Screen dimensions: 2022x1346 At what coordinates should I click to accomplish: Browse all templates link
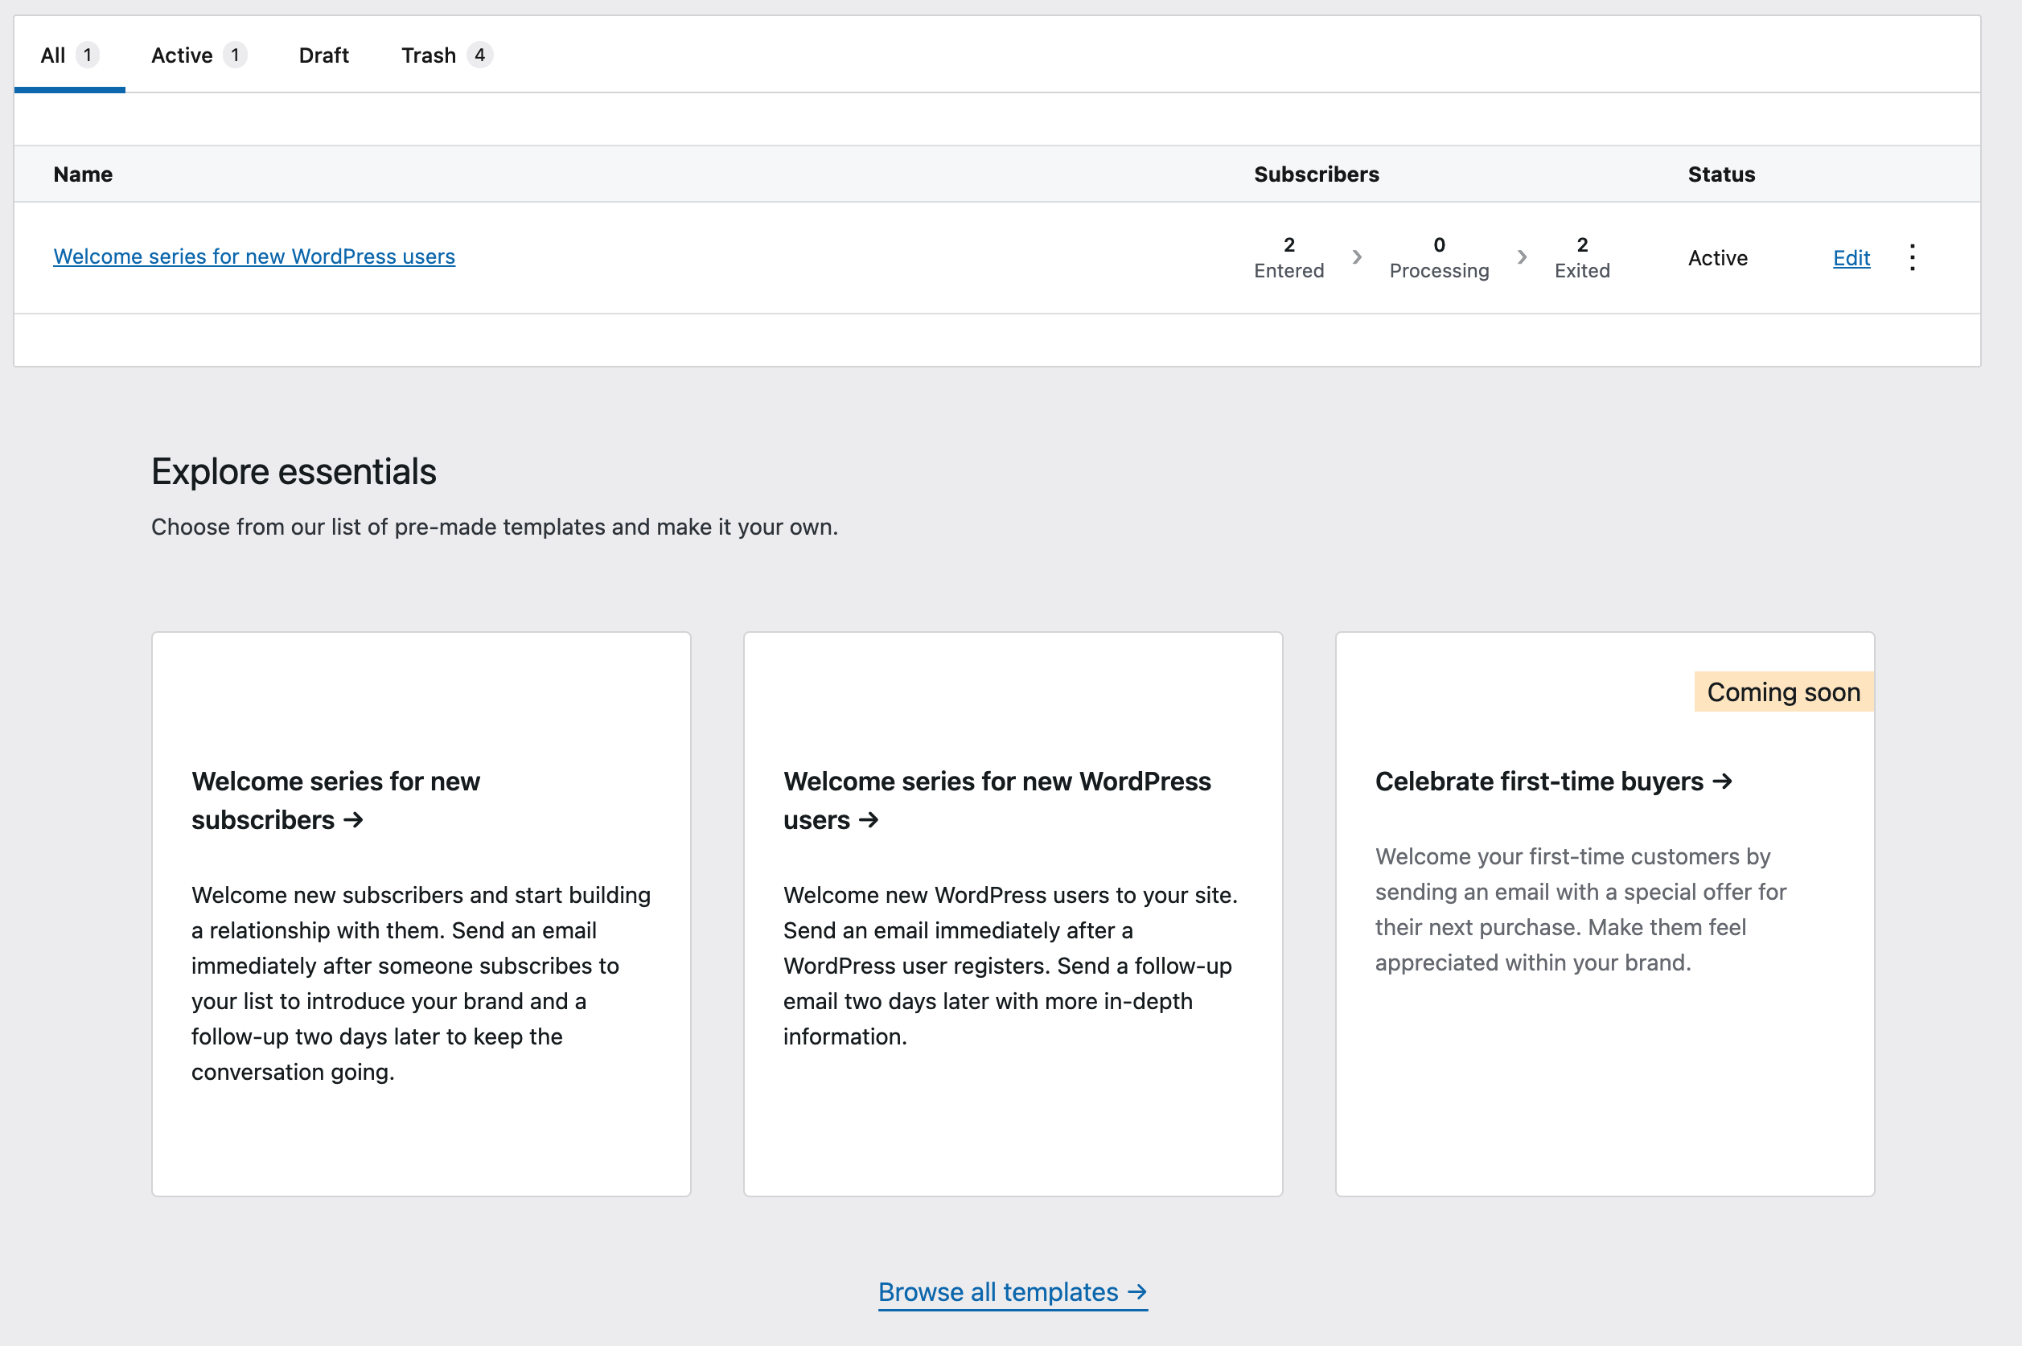click(1013, 1292)
